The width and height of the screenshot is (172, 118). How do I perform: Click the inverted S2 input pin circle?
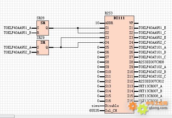pos(104,33)
